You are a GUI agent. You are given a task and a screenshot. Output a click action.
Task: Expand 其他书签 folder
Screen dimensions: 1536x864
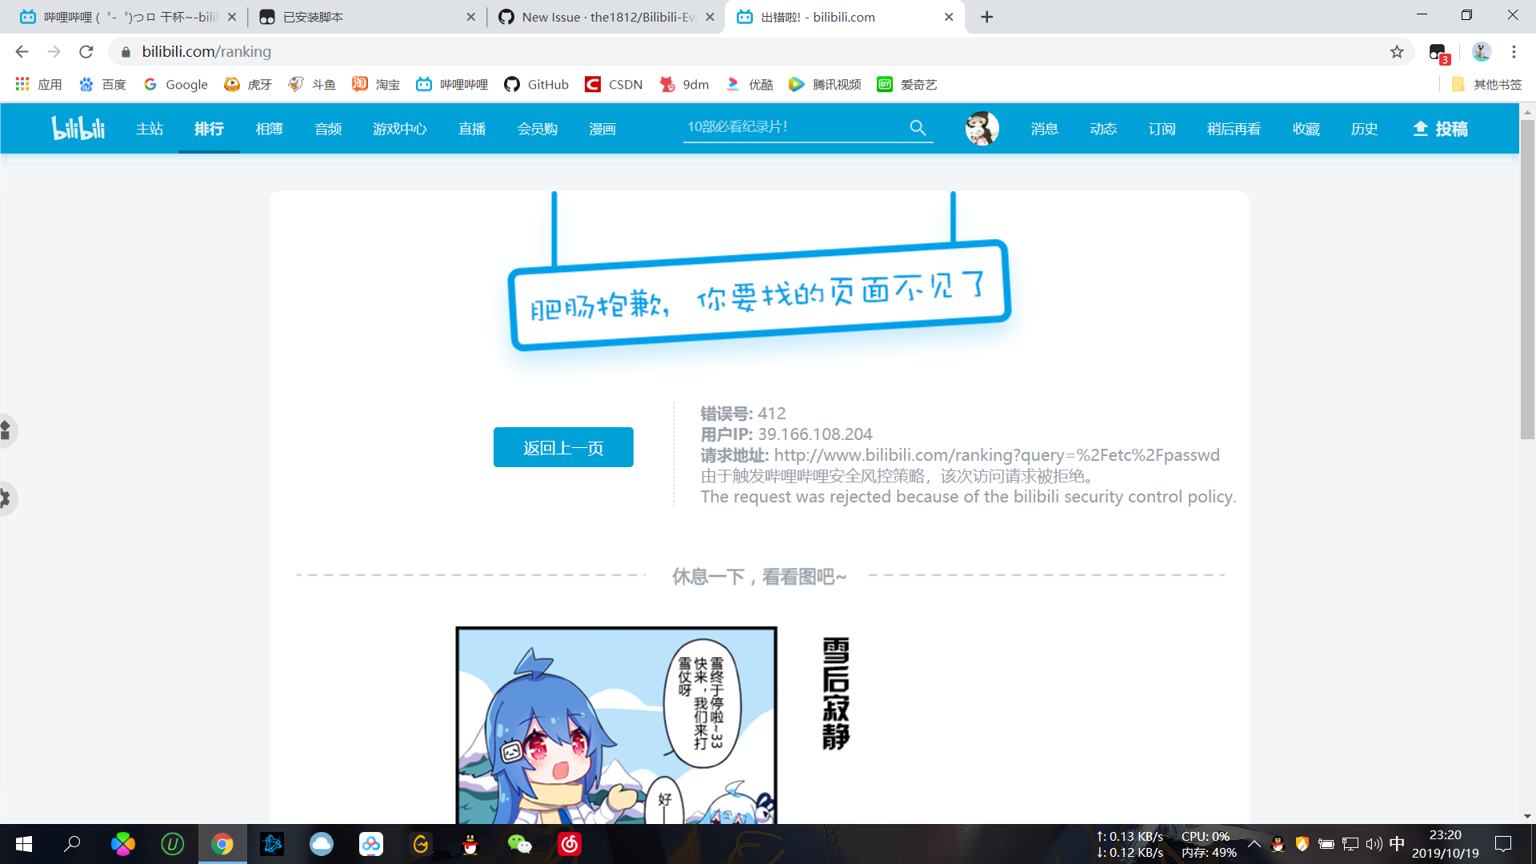pyautogui.click(x=1486, y=84)
